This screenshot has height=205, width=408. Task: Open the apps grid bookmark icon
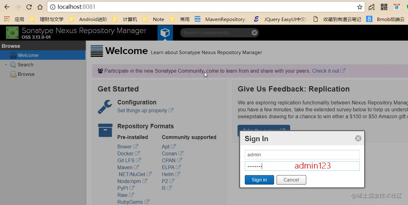tap(7, 19)
